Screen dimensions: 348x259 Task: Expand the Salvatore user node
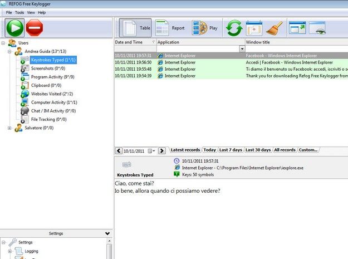pos(9,128)
